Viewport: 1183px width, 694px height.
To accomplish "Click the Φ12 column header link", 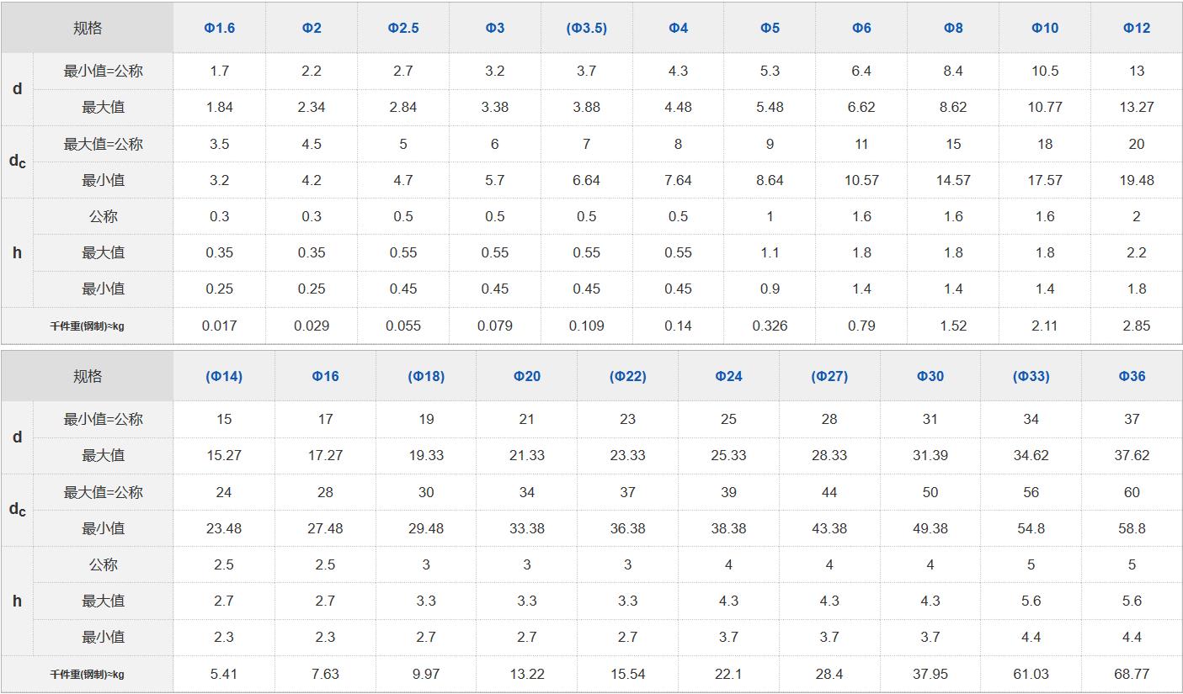I will coord(1137,28).
